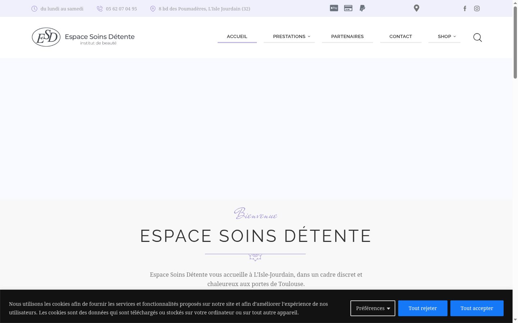518x323 pixels.
Task: Click the Apple Pay icon
Action: tap(334, 8)
